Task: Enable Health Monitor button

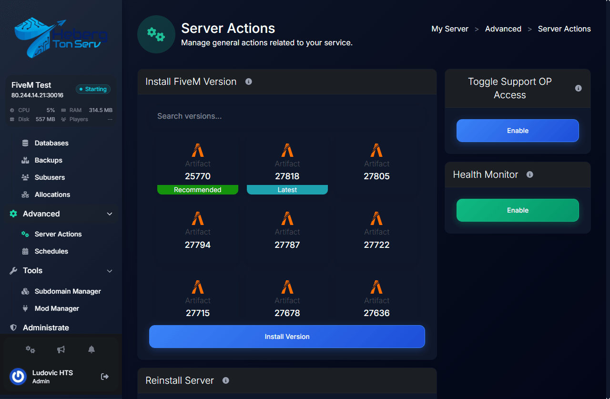Action: pos(518,210)
